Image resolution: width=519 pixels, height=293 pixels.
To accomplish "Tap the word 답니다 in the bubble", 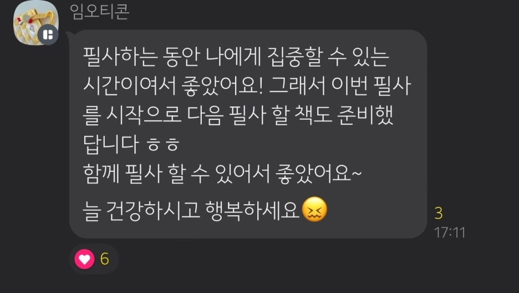I will click(x=110, y=144).
